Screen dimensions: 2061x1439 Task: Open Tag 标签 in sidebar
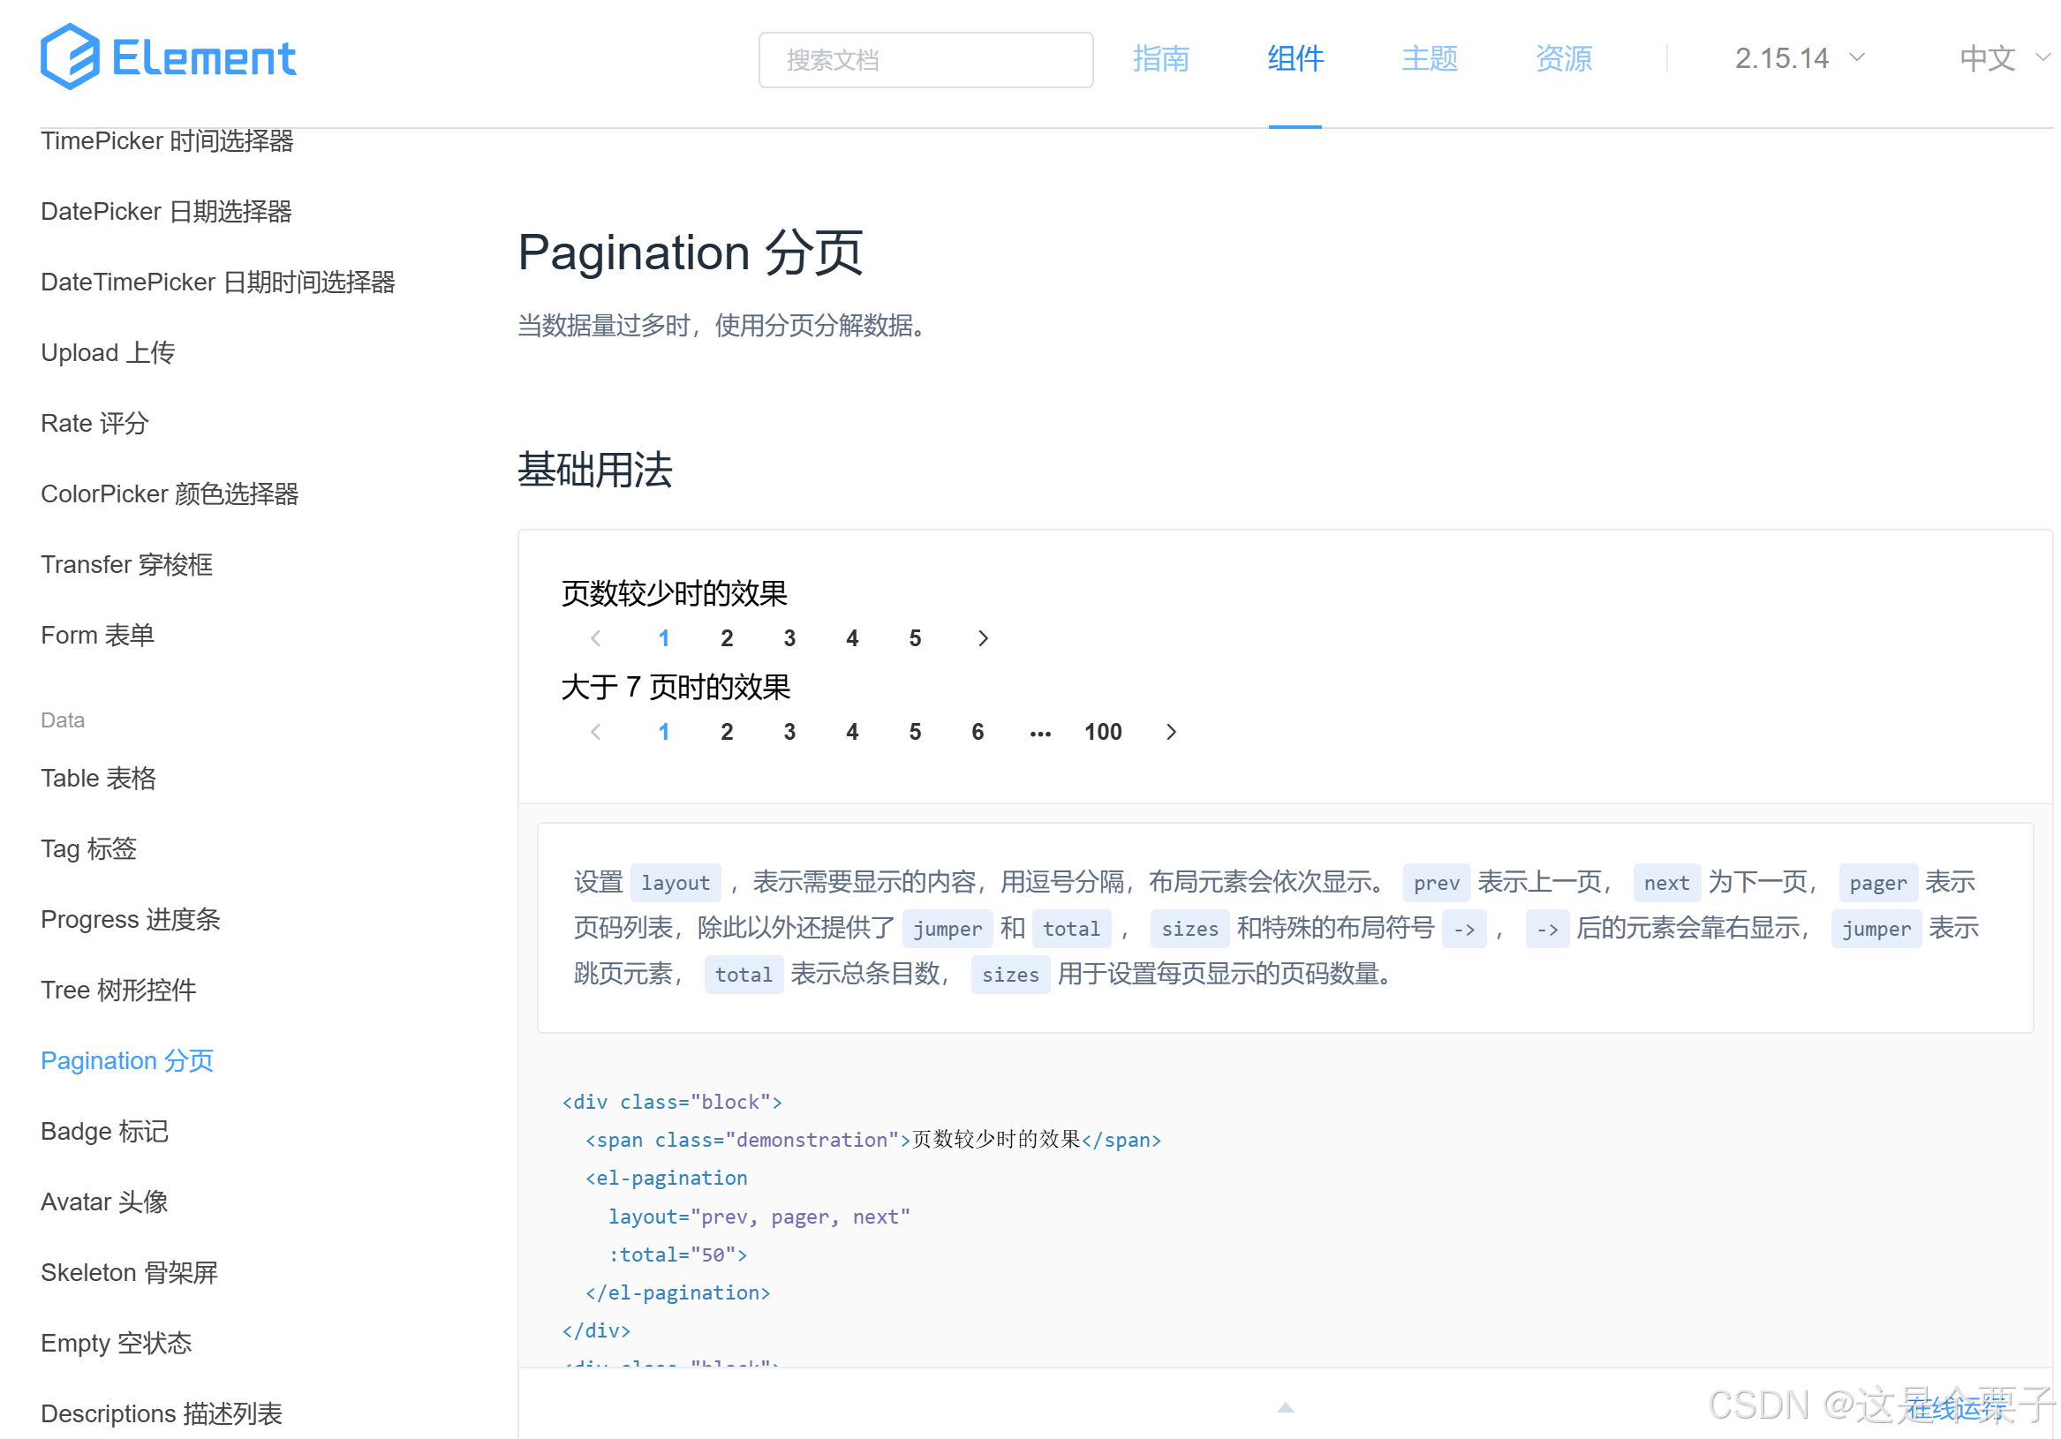pos(89,849)
